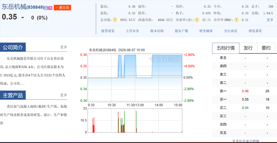Click the 东岳机械 stock name title
This screenshot has height=143, width=277.
pyautogui.click(x=14, y=7)
